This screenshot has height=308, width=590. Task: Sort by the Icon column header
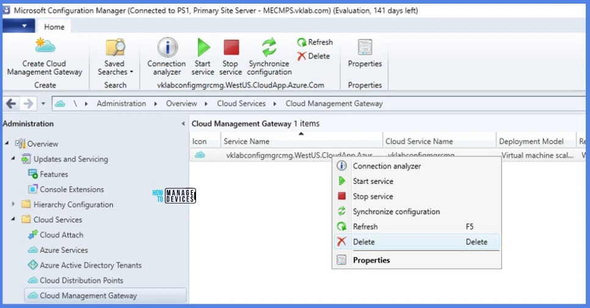tap(205, 141)
